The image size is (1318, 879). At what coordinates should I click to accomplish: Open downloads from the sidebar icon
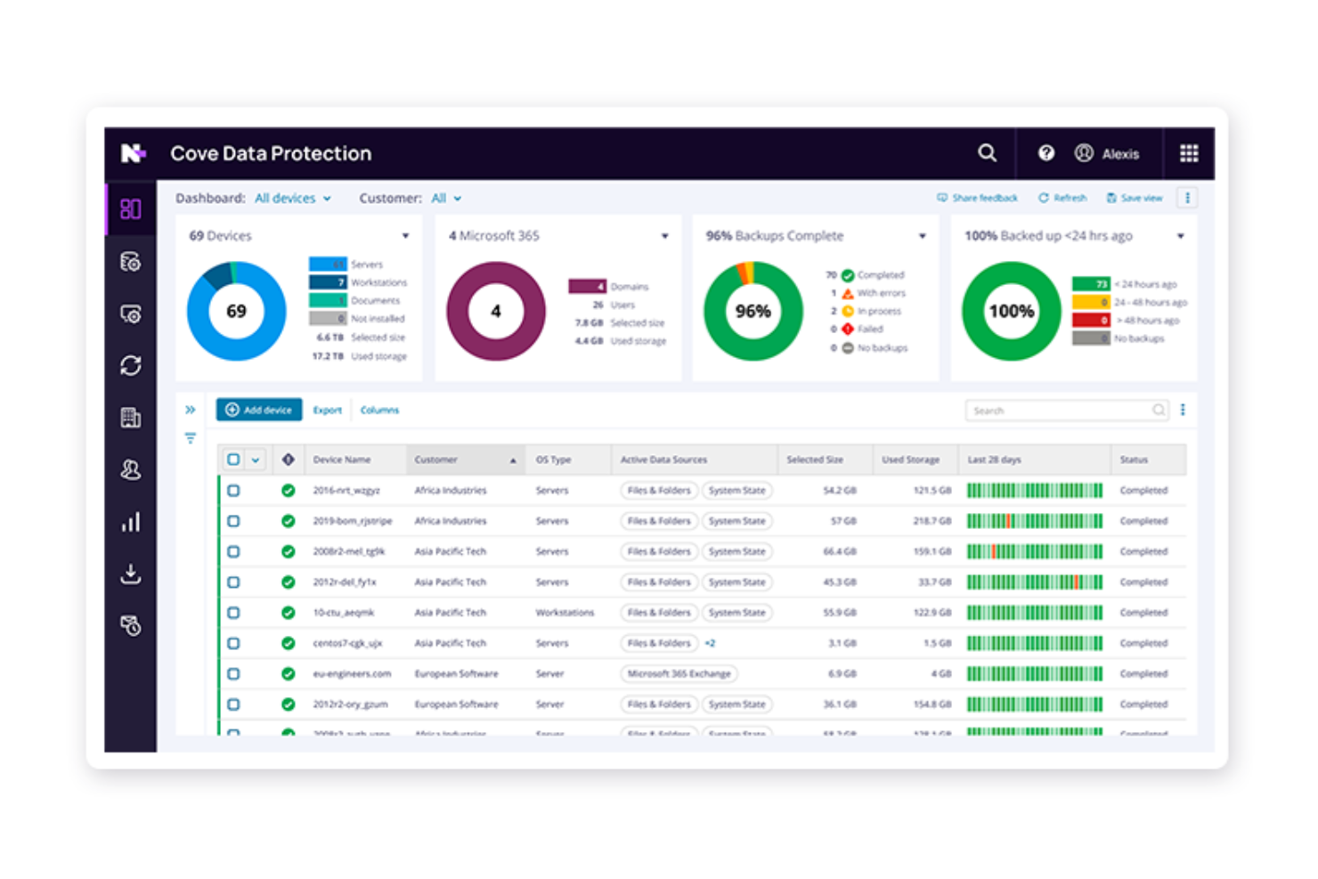(131, 574)
